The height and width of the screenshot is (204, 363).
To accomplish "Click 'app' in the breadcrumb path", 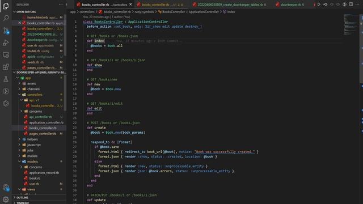I will pos(73,12).
